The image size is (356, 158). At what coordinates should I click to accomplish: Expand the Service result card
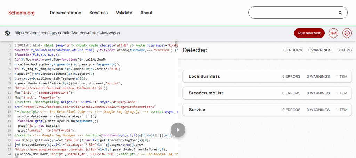pos(267,110)
